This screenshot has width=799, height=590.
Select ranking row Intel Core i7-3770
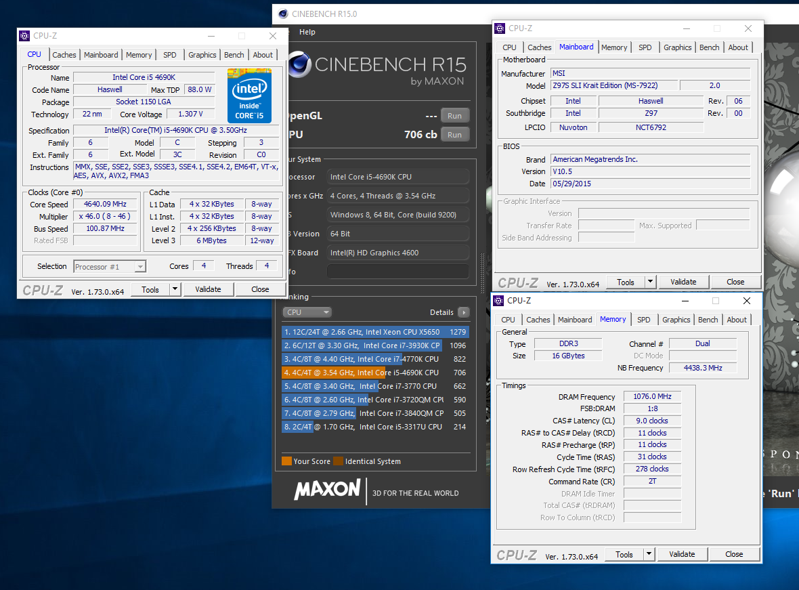375,386
